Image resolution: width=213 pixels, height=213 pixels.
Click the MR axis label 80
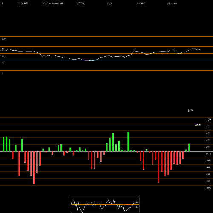[x=208, y=127]
